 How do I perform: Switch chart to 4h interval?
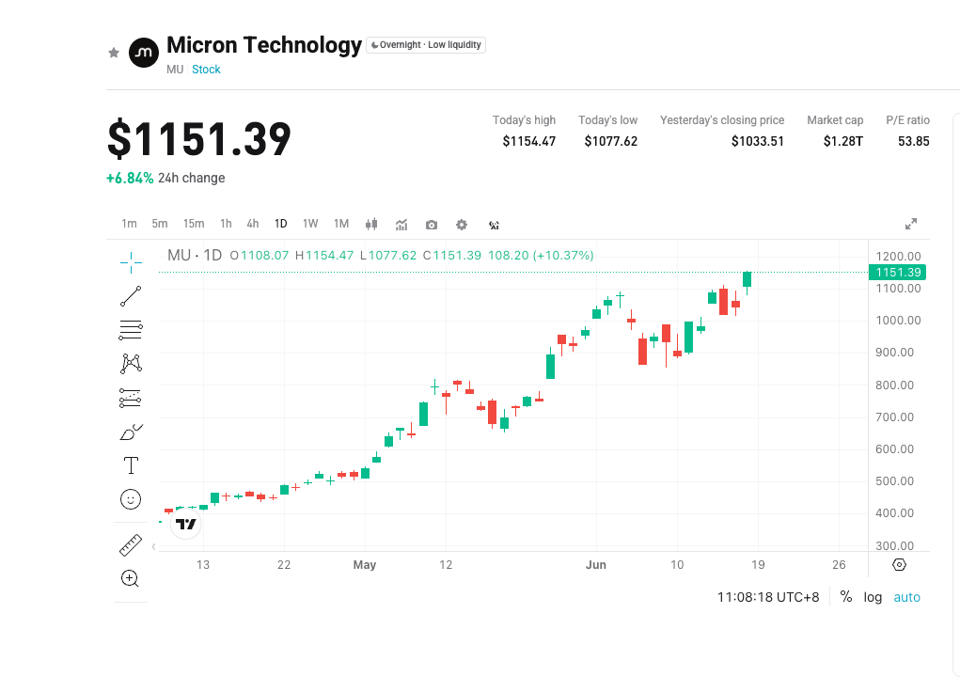[x=253, y=224]
